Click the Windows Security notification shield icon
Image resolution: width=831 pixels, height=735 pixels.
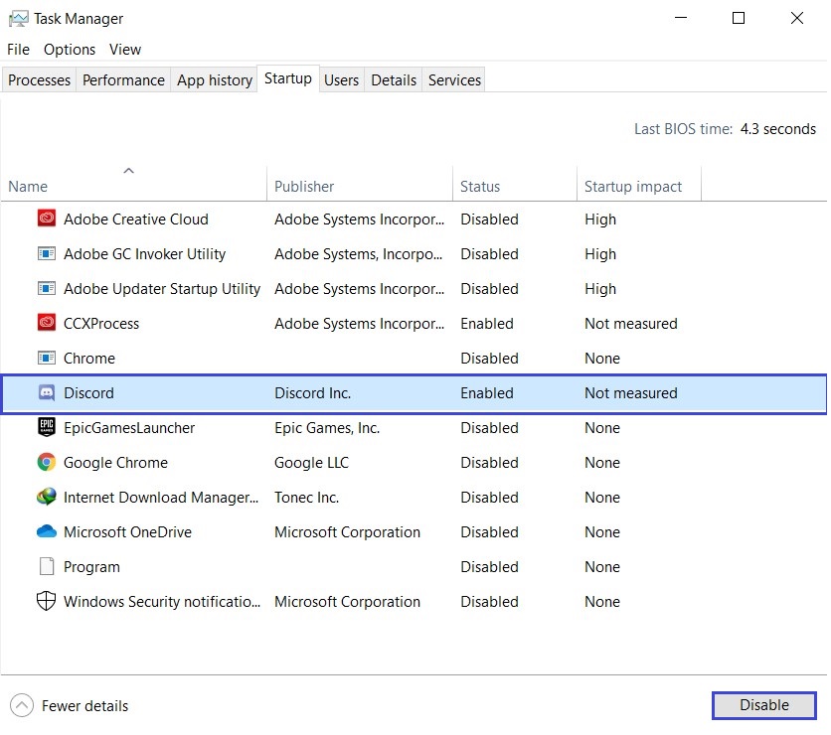46,601
